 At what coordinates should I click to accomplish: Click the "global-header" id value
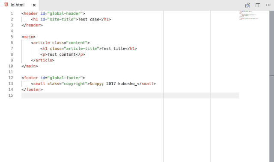tap(65, 14)
